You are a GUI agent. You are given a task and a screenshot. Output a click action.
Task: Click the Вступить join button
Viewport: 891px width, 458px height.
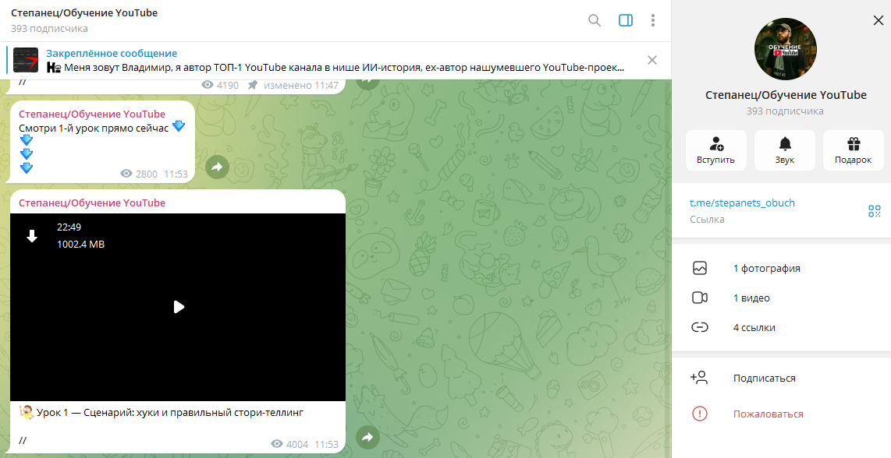[x=715, y=150]
